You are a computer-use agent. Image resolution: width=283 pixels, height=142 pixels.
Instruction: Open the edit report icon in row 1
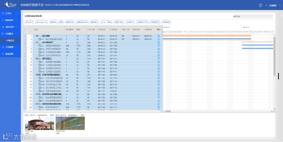tap(158, 36)
